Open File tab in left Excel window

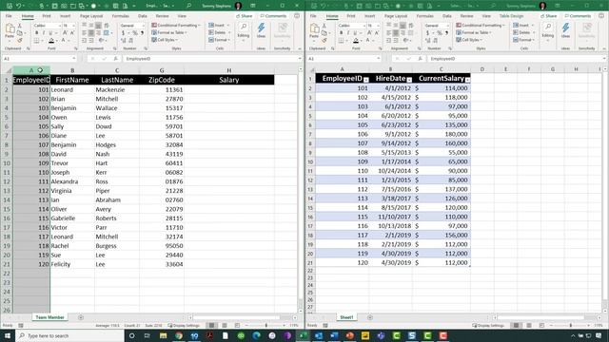tap(9, 16)
